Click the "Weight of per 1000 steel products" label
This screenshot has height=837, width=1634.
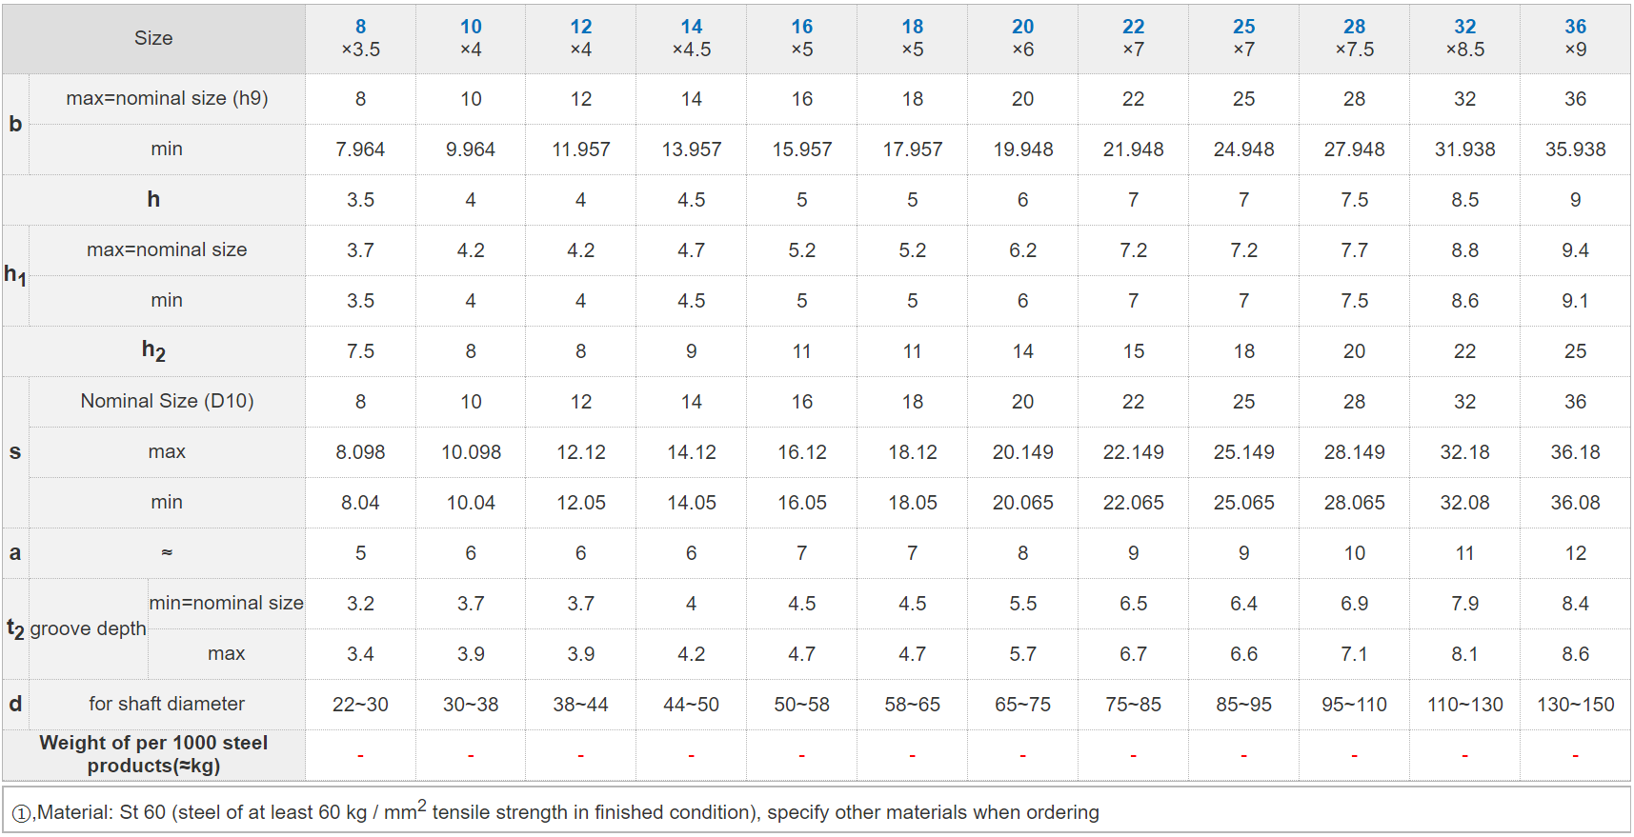pyautogui.click(x=153, y=754)
